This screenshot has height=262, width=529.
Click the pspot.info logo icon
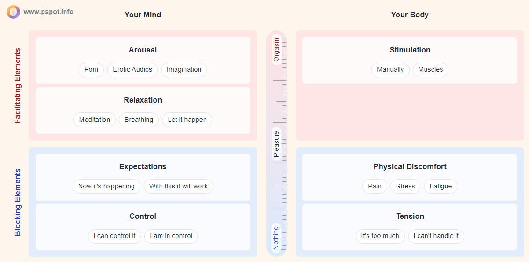13,12
